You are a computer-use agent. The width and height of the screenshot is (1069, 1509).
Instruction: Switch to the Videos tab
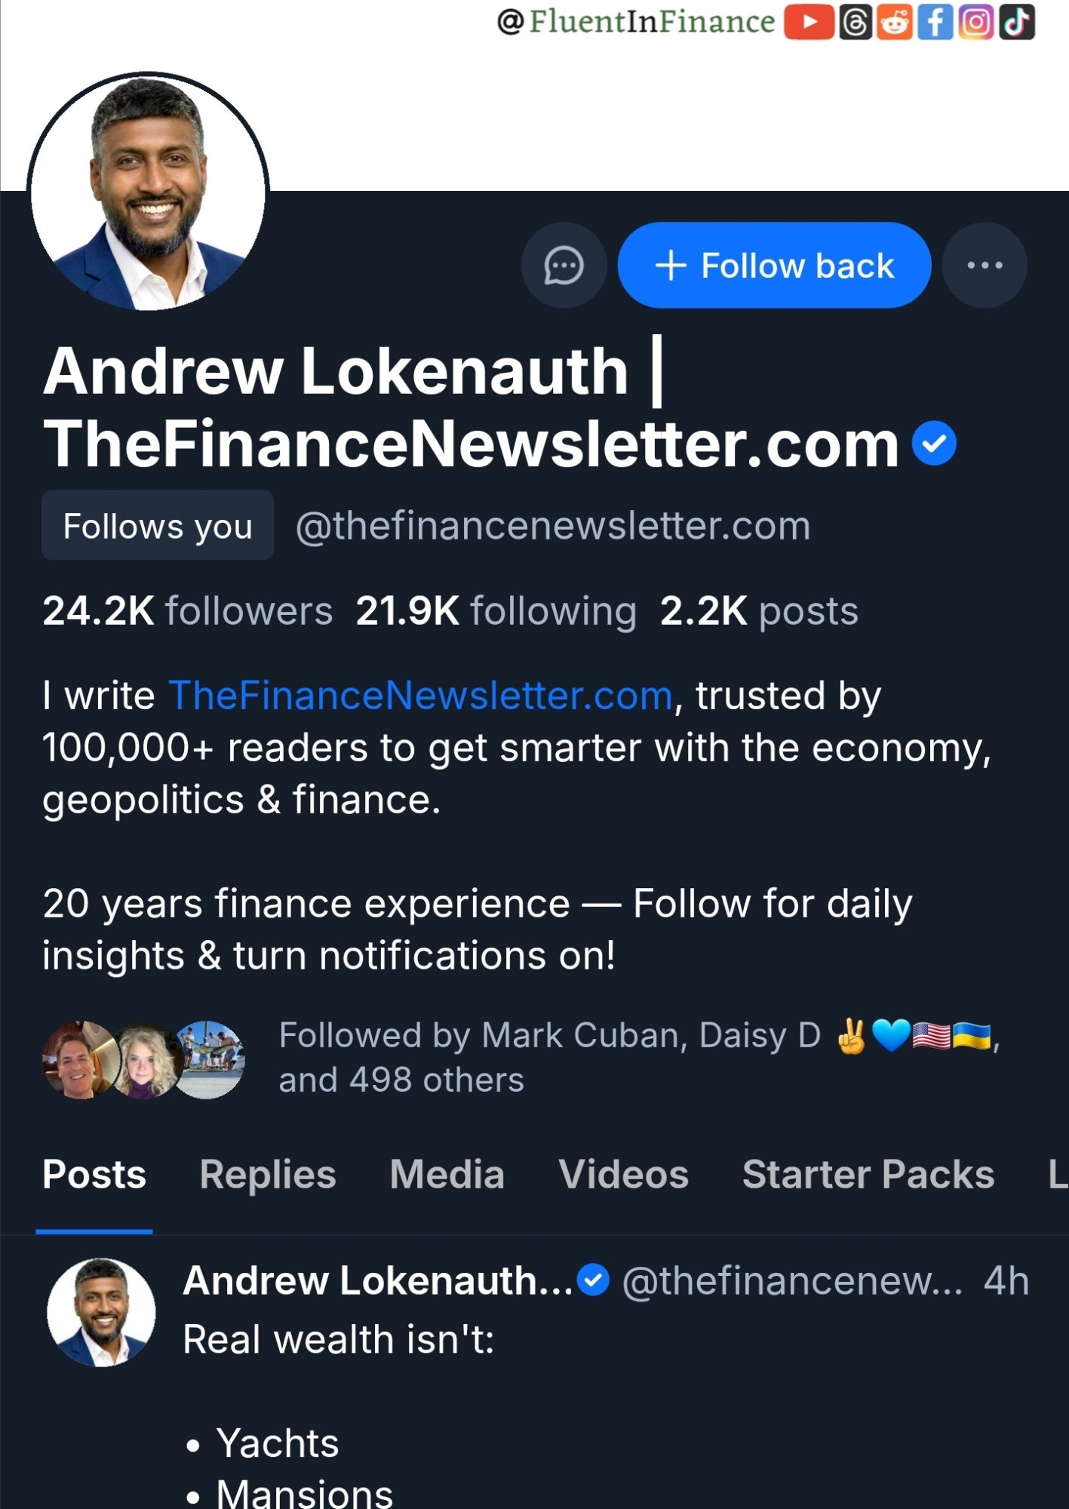tap(623, 1175)
